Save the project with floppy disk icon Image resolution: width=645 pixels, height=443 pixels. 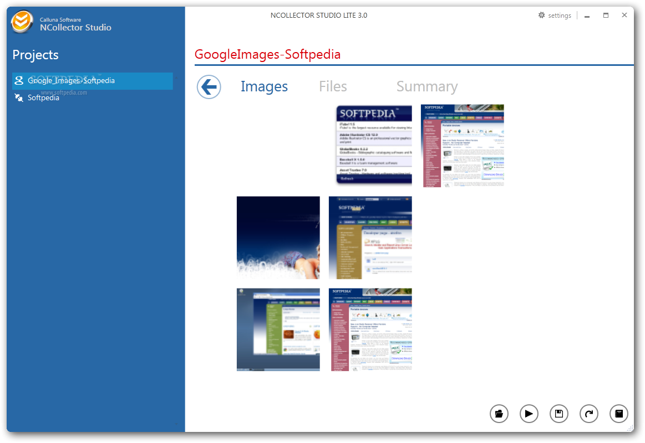coord(559,414)
